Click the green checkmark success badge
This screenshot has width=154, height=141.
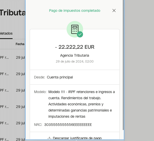pyautogui.click(x=80, y=34)
